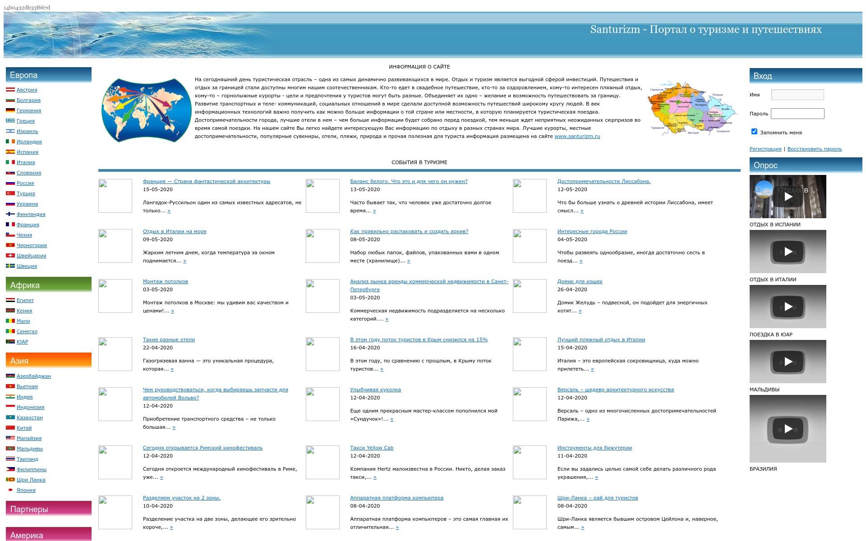
Task: Click the Kenya flag icon
Action: coord(10,311)
